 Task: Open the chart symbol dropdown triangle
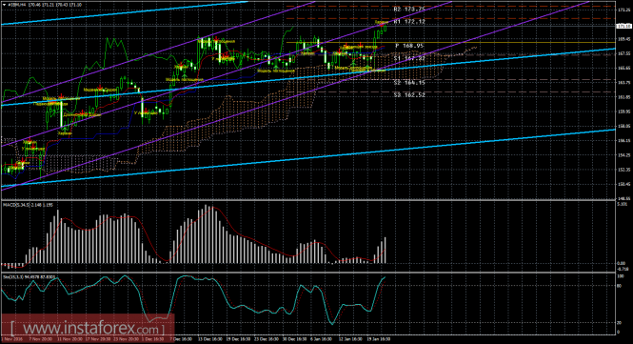pos(4,5)
